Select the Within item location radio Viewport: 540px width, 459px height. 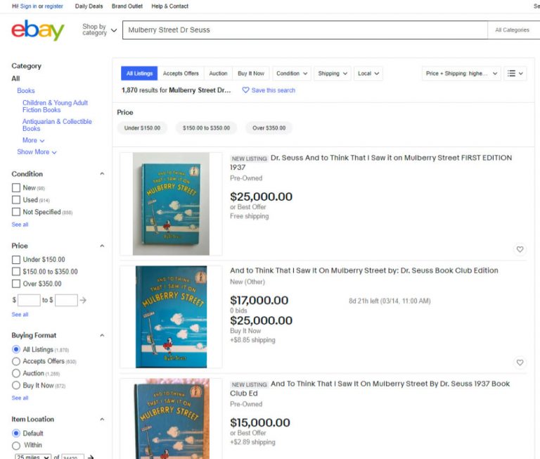16,445
